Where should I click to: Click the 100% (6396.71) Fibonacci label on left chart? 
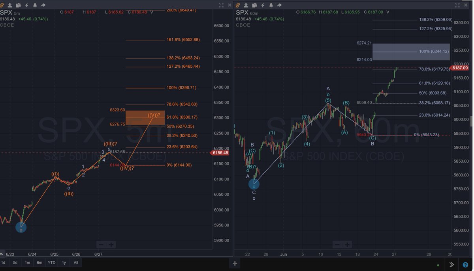point(181,87)
